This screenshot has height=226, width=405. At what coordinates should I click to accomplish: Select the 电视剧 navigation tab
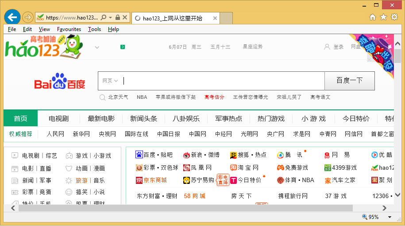(58, 118)
